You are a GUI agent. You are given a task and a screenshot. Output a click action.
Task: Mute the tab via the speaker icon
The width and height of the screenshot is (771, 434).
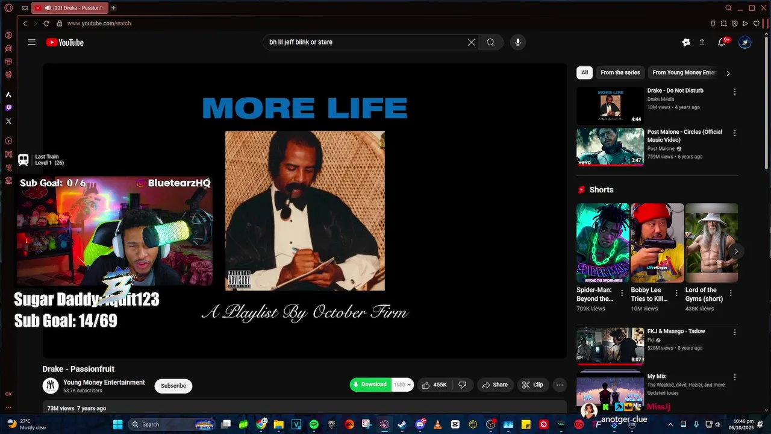(48, 8)
